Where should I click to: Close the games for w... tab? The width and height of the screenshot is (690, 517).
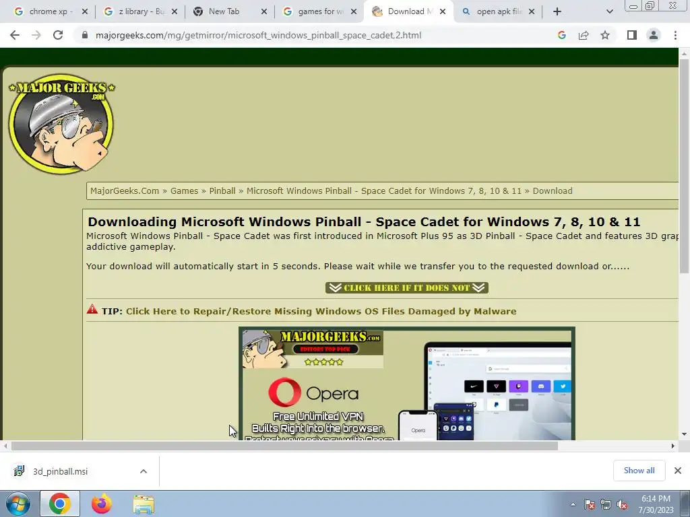(x=354, y=12)
